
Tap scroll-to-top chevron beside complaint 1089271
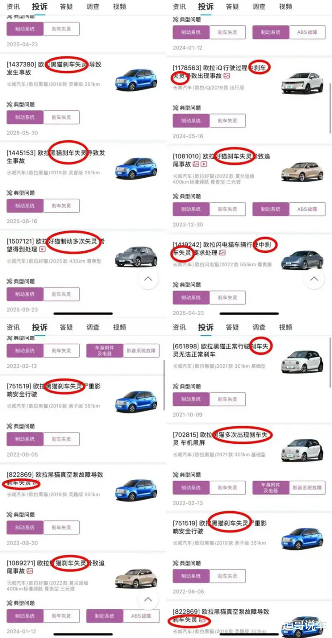148,600
